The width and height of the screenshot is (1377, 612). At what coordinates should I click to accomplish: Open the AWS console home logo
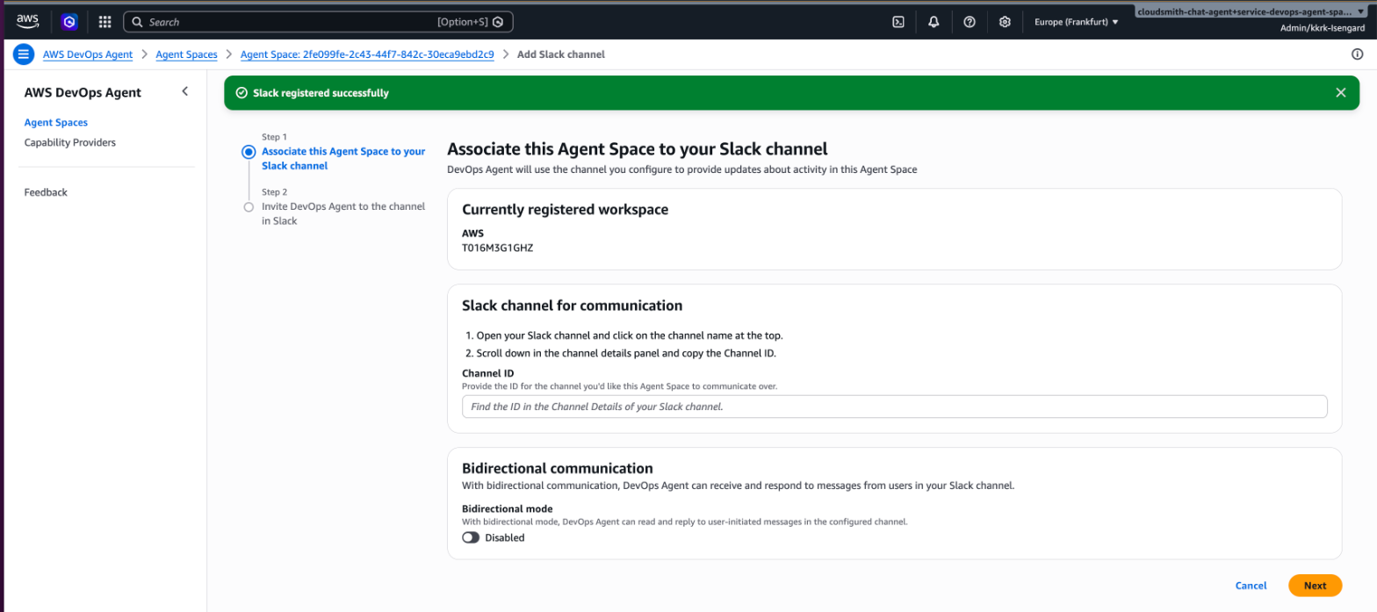tap(27, 21)
